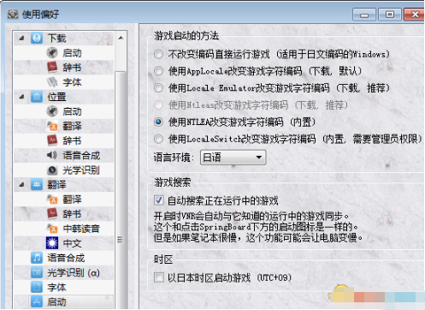Select 使用NTLEA (内置) radio option
The image size is (425, 310).
[x=158, y=122]
